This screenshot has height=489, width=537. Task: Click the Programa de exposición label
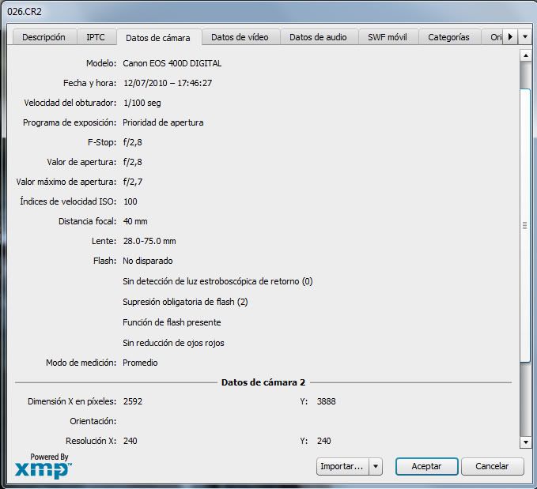click(x=70, y=122)
